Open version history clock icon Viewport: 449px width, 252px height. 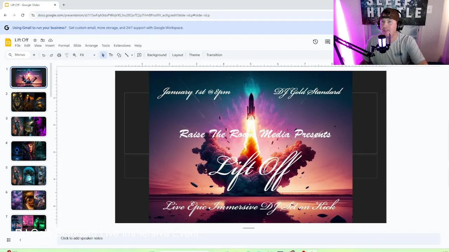click(315, 42)
